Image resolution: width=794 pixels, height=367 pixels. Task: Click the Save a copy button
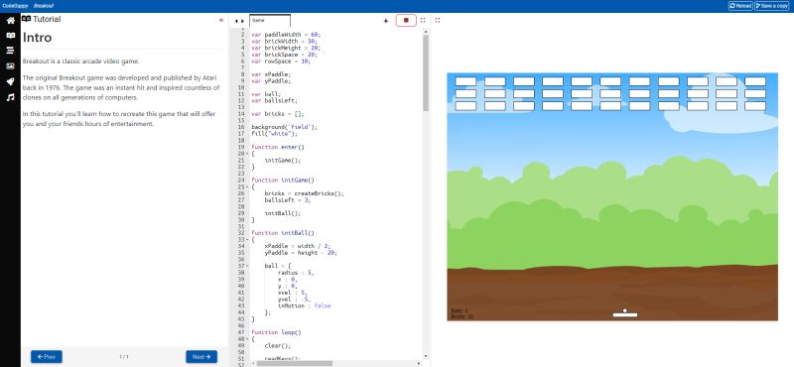point(772,6)
